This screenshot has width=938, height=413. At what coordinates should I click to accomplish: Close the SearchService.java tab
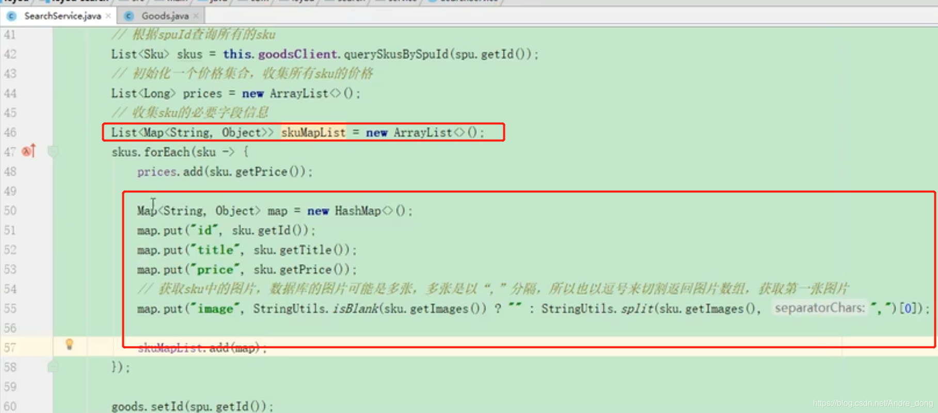[x=108, y=16]
